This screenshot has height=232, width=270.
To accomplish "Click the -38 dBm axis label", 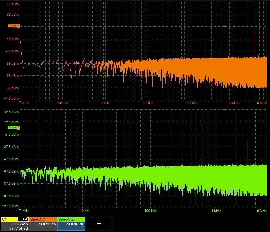I will (x=12, y=51).
